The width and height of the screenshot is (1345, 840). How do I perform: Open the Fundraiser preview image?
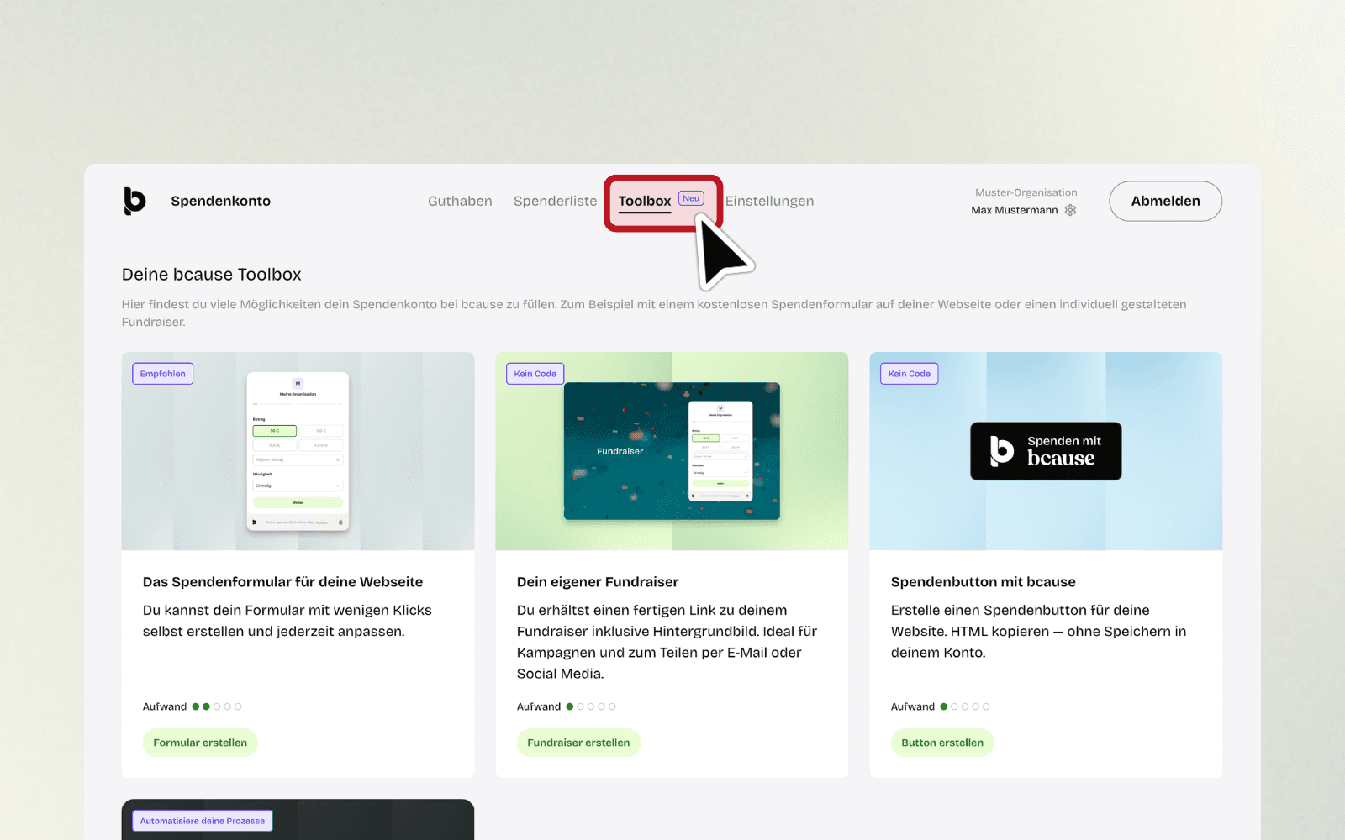coord(672,451)
